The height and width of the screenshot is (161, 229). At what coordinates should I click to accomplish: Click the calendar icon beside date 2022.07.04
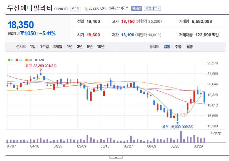[x=86, y=9]
